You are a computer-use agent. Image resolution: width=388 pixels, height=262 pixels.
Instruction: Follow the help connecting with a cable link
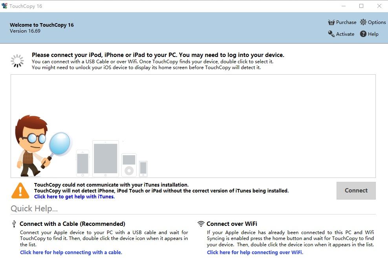tap(71, 252)
